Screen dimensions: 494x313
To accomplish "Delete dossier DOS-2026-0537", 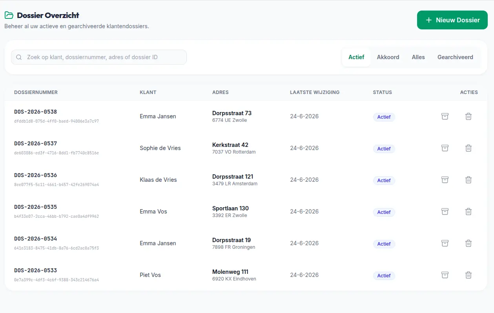I will click(x=468, y=148).
